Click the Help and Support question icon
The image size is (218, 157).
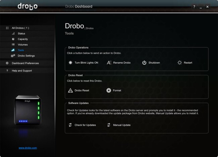point(7,71)
